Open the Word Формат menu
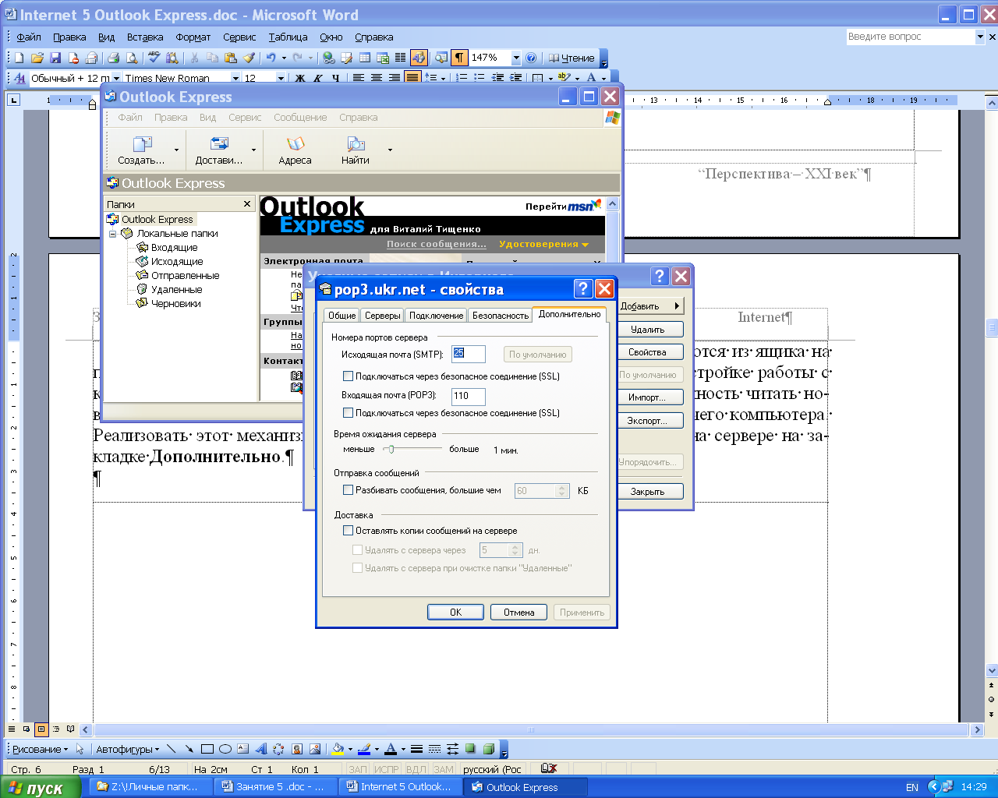The height and width of the screenshot is (798, 998). click(x=193, y=37)
